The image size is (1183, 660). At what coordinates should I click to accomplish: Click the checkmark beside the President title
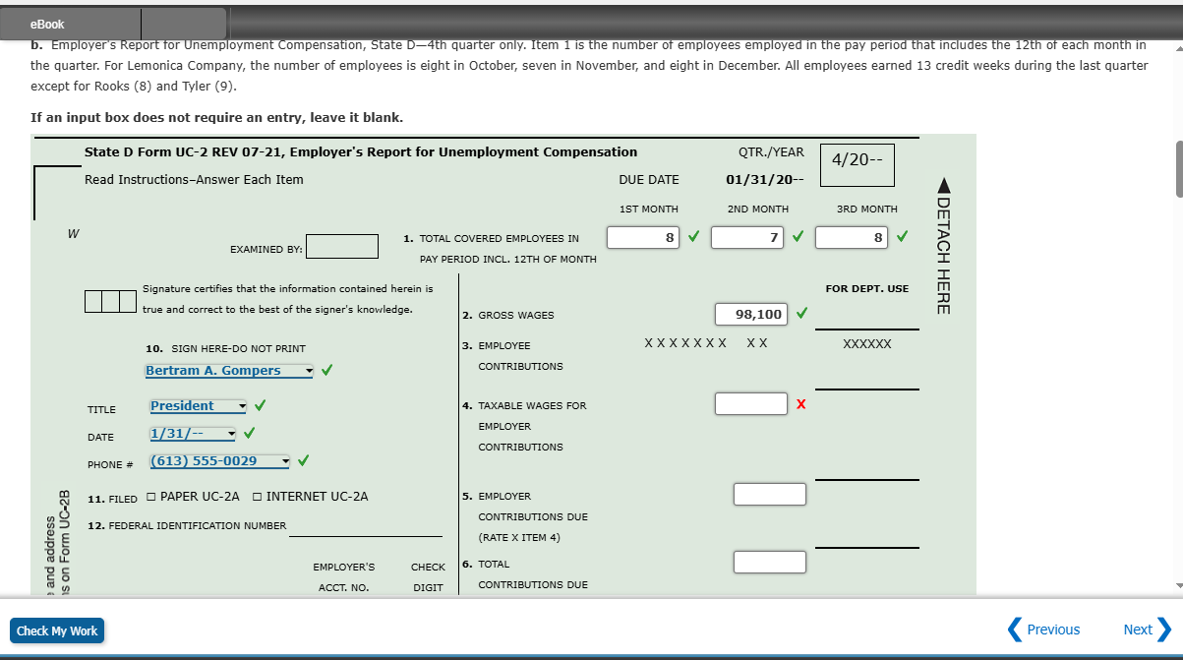259,404
